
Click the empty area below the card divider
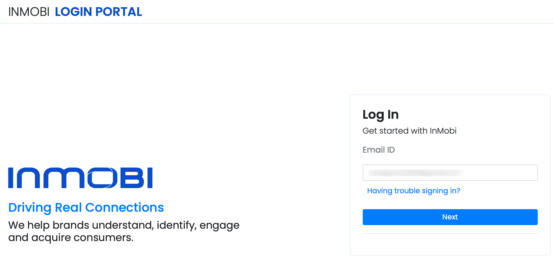[x=450, y=244]
